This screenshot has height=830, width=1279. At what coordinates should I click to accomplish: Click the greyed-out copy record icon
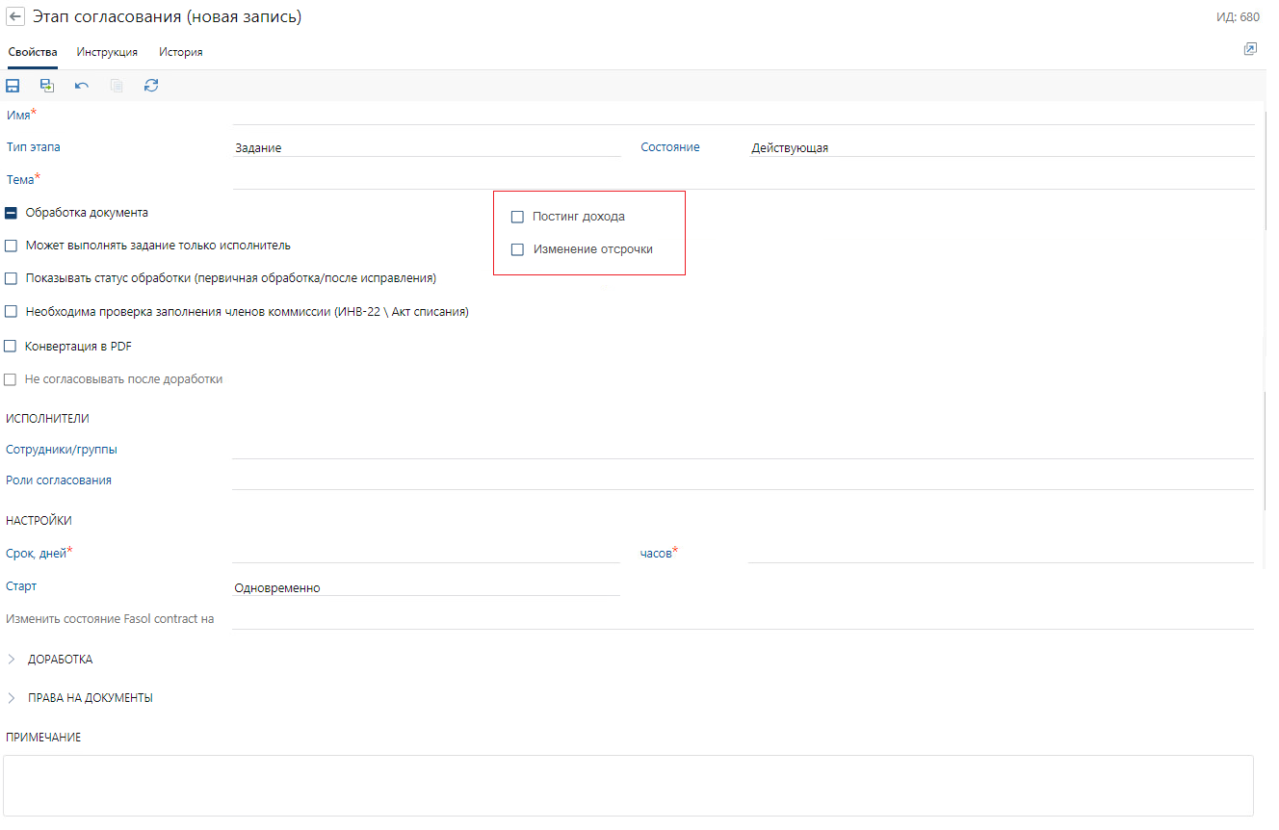[x=117, y=86]
